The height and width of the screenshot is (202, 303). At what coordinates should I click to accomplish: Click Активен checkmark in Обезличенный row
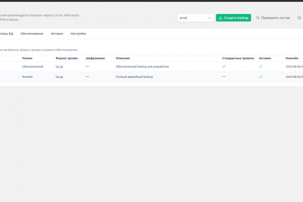(x=260, y=66)
